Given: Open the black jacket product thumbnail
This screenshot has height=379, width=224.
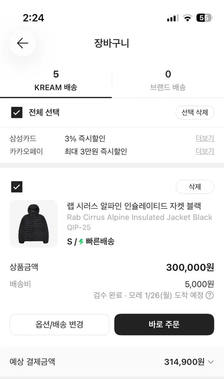Looking at the screenshot, I should tap(33, 224).
